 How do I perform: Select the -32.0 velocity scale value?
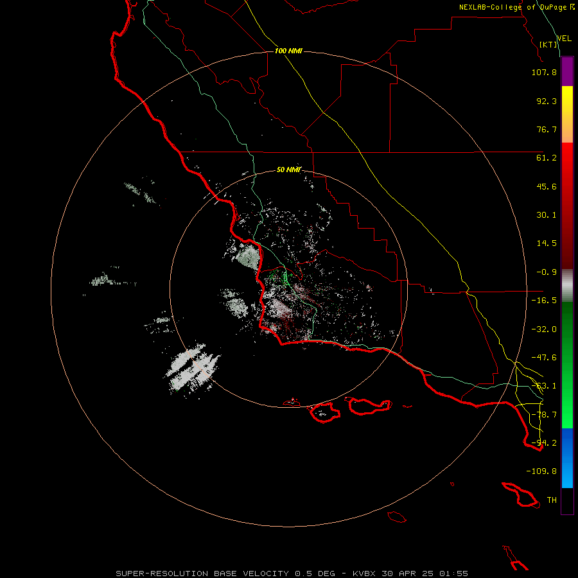point(544,329)
